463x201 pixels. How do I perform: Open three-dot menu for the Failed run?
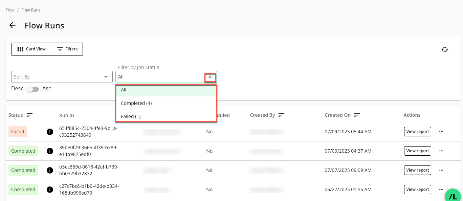coord(441,132)
